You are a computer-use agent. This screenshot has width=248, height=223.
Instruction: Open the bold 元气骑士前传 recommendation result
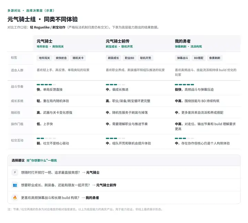tap(106, 185)
